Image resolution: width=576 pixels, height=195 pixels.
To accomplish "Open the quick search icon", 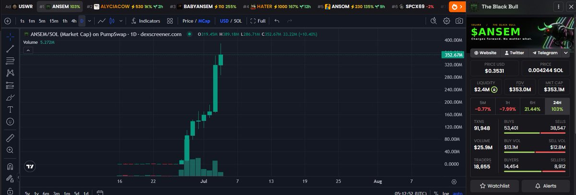I will click(x=434, y=21).
